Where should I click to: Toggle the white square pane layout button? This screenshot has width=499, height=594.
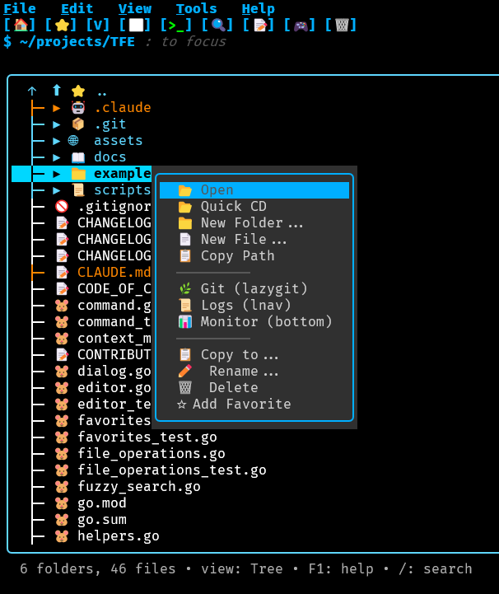[x=135, y=25]
